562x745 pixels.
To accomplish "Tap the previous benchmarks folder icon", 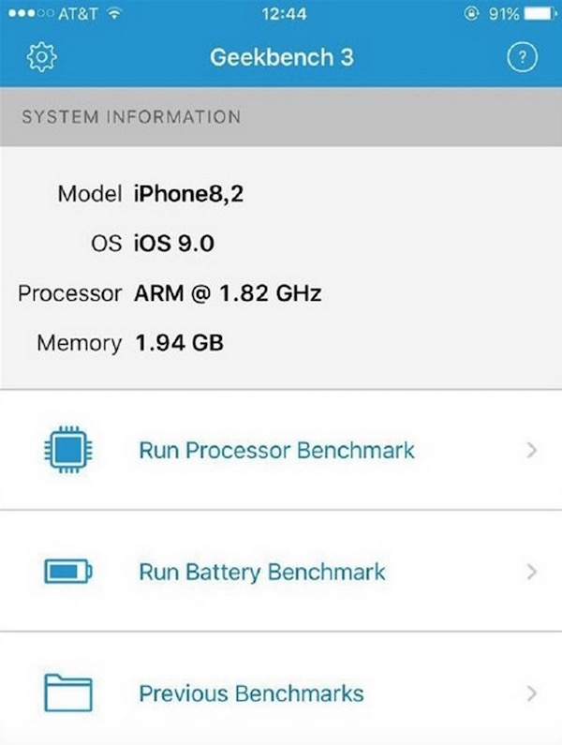I will [x=68, y=693].
